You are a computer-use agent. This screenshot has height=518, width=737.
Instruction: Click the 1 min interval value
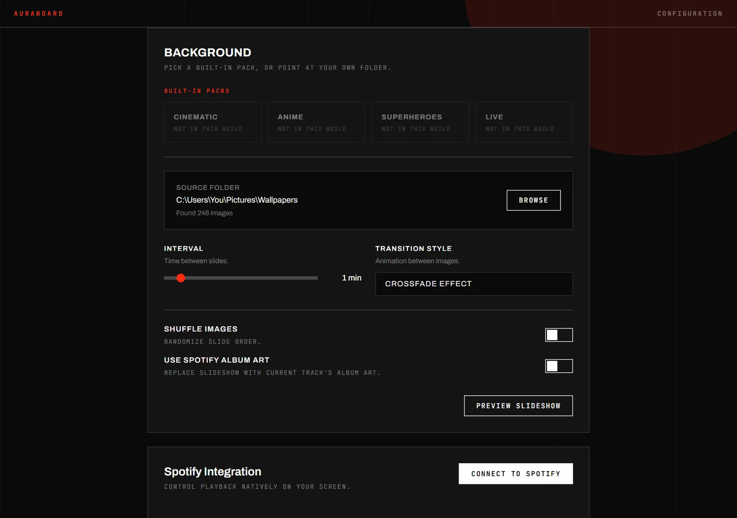pos(352,278)
